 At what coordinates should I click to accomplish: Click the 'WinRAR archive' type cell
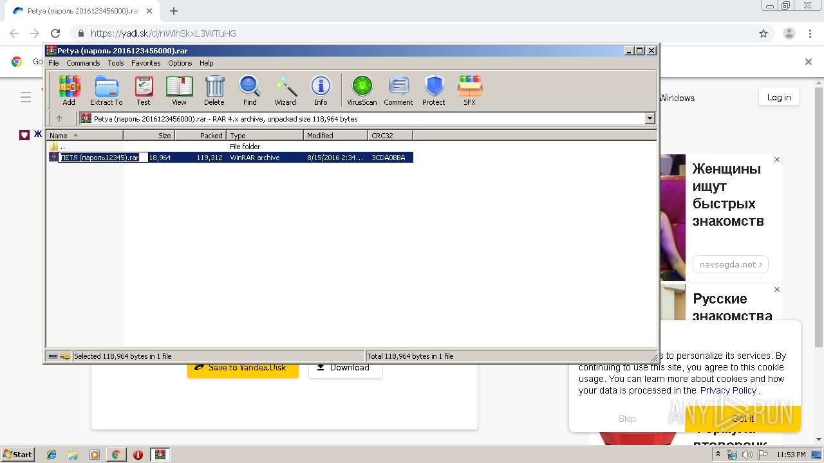pyautogui.click(x=255, y=158)
